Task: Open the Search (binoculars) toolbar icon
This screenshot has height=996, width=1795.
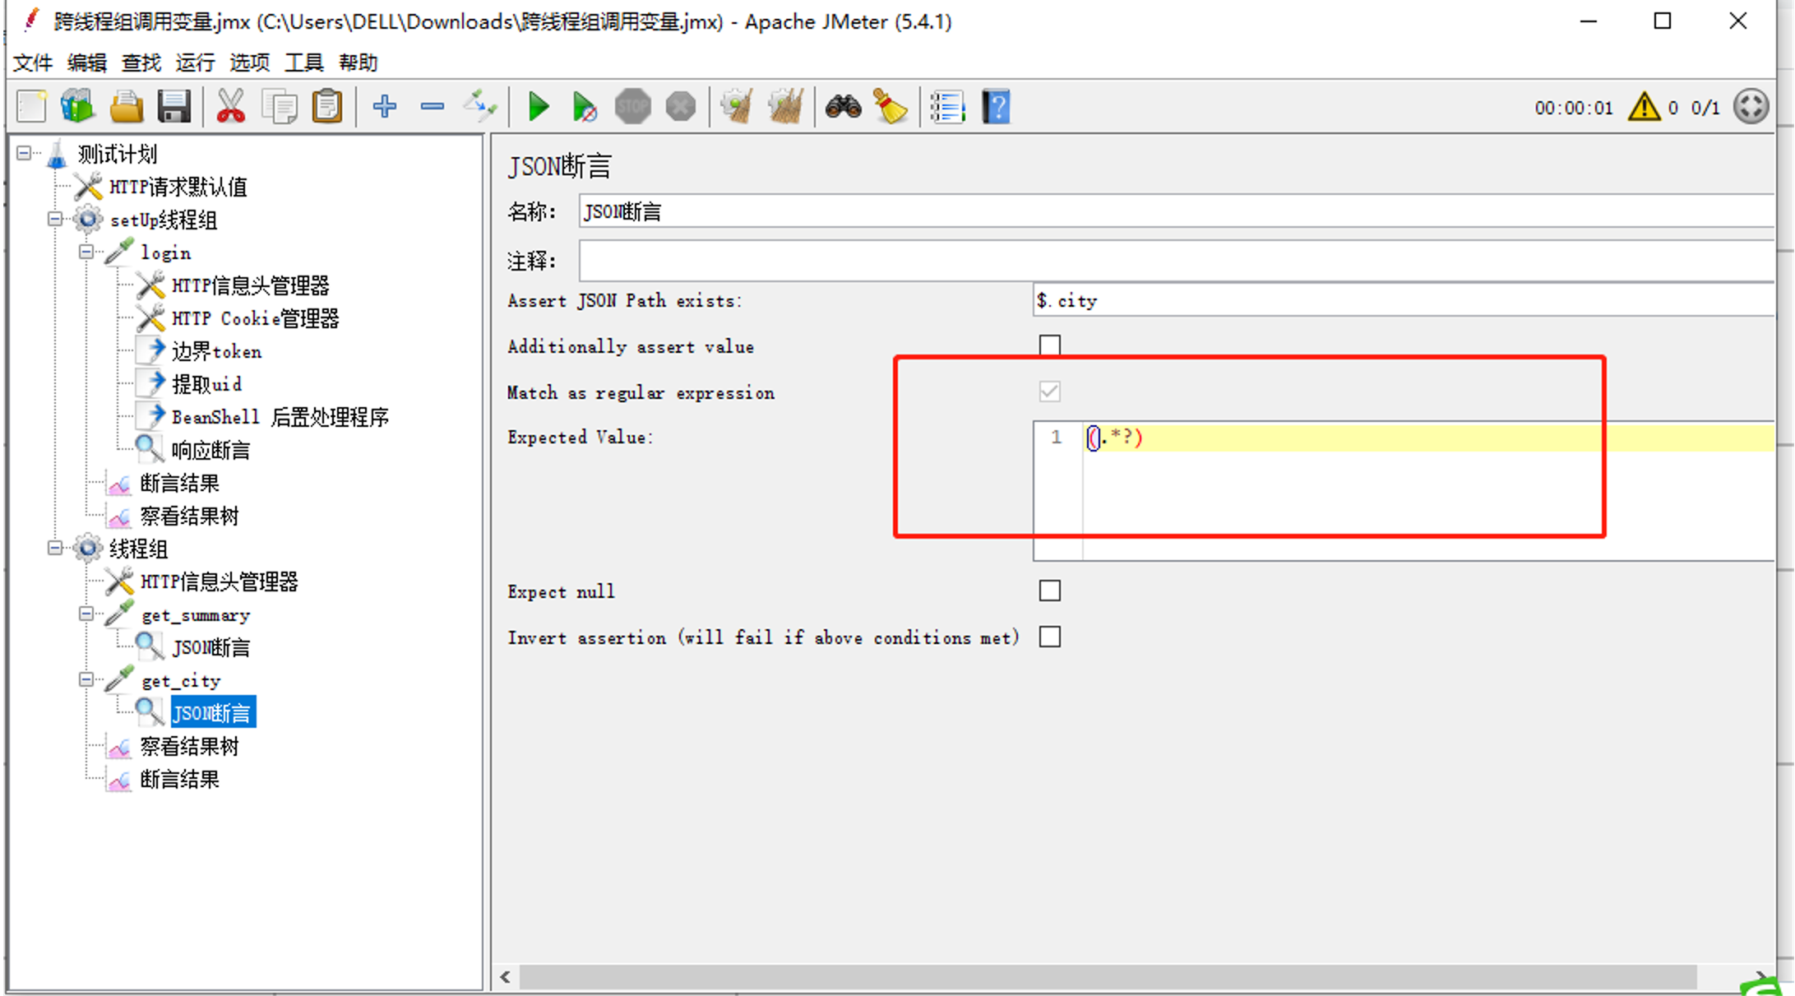Action: click(842, 105)
